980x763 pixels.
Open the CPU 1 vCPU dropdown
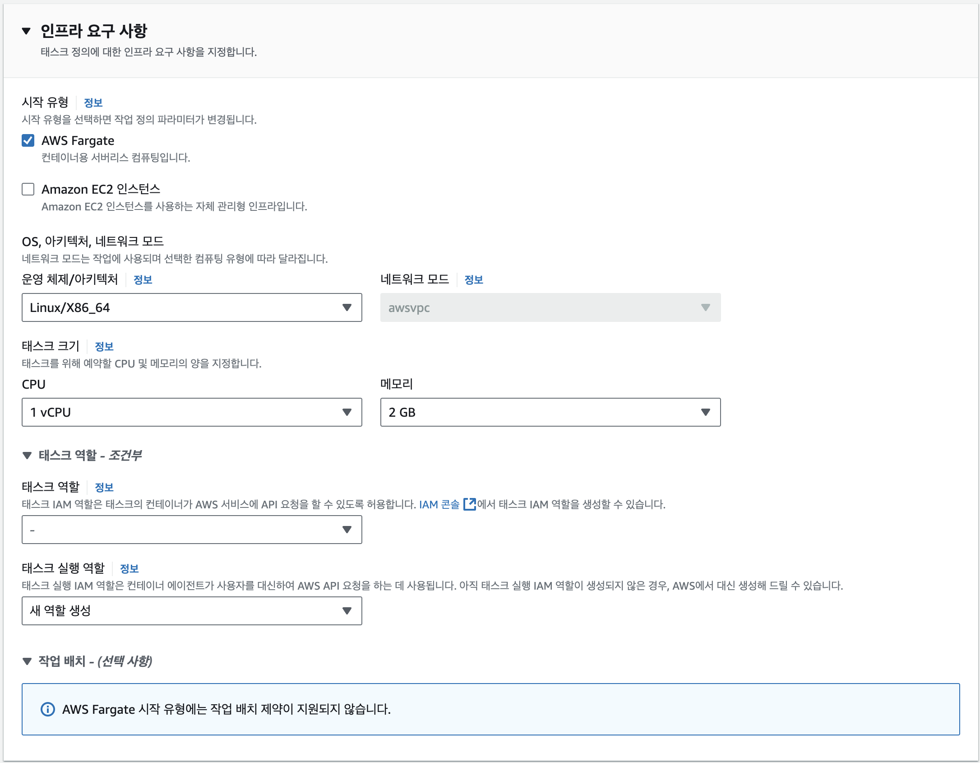[192, 412]
